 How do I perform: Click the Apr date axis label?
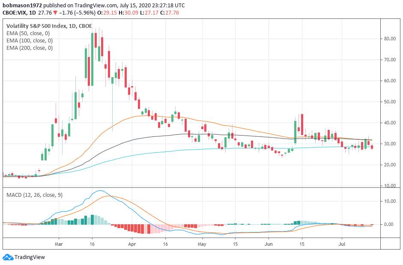pos(132,244)
